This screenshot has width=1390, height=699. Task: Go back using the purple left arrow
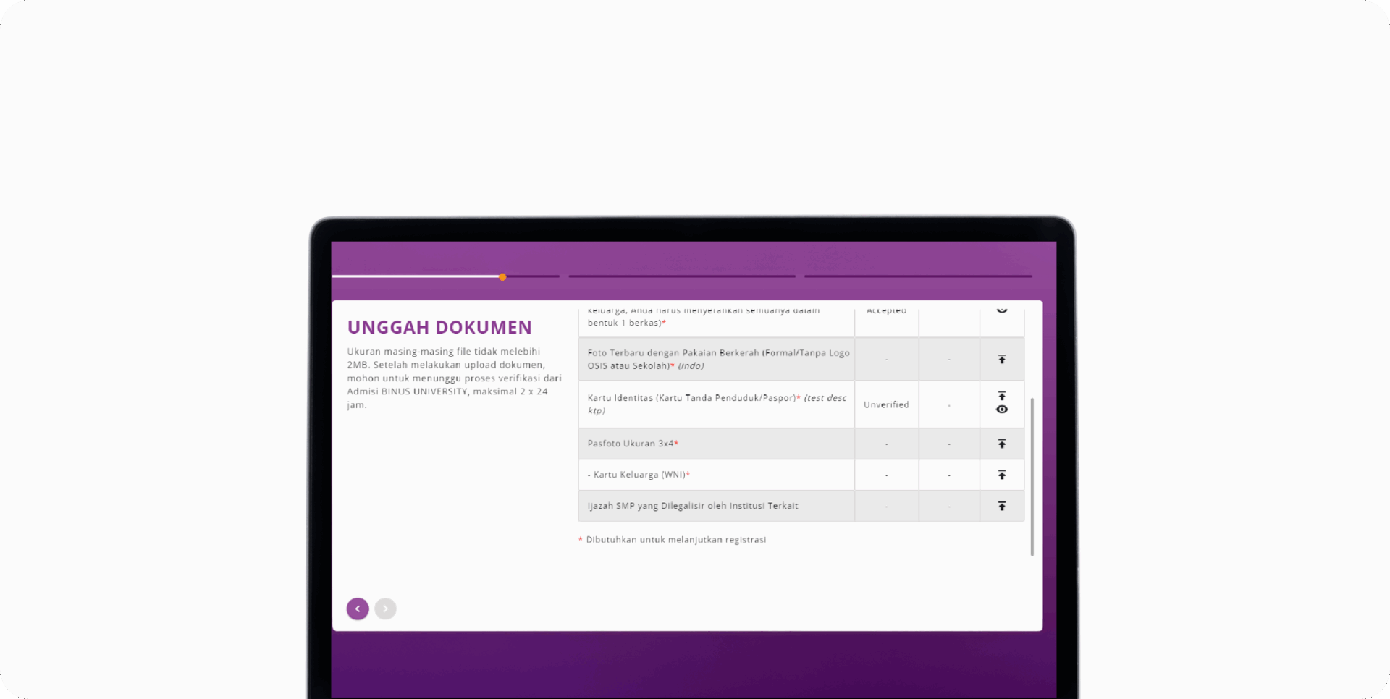pos(358,609)
